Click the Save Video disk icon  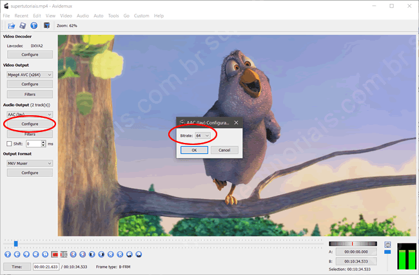(x=23, y=26)
